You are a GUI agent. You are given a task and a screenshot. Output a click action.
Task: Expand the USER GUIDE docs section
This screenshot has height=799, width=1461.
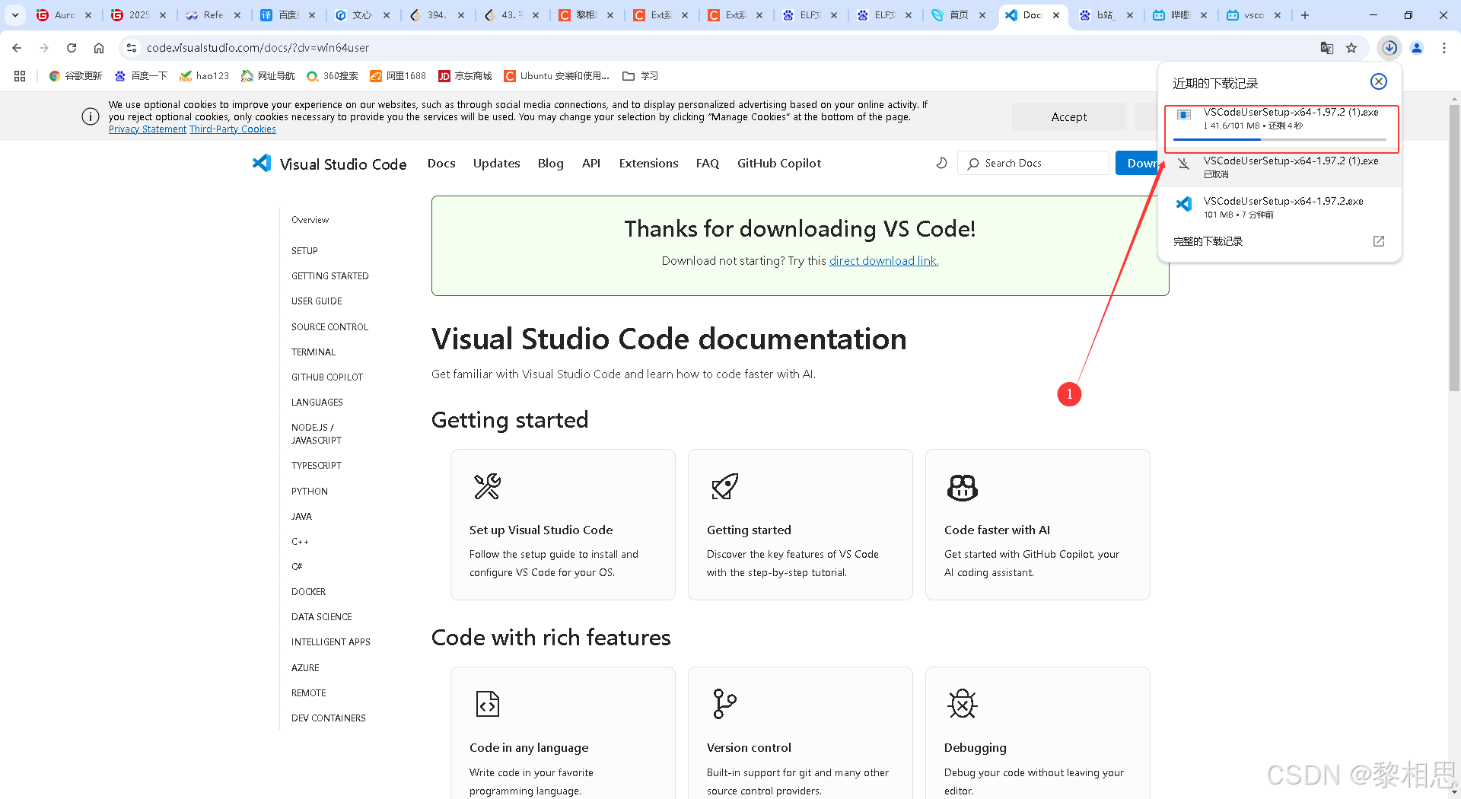[x=317, y=301]
